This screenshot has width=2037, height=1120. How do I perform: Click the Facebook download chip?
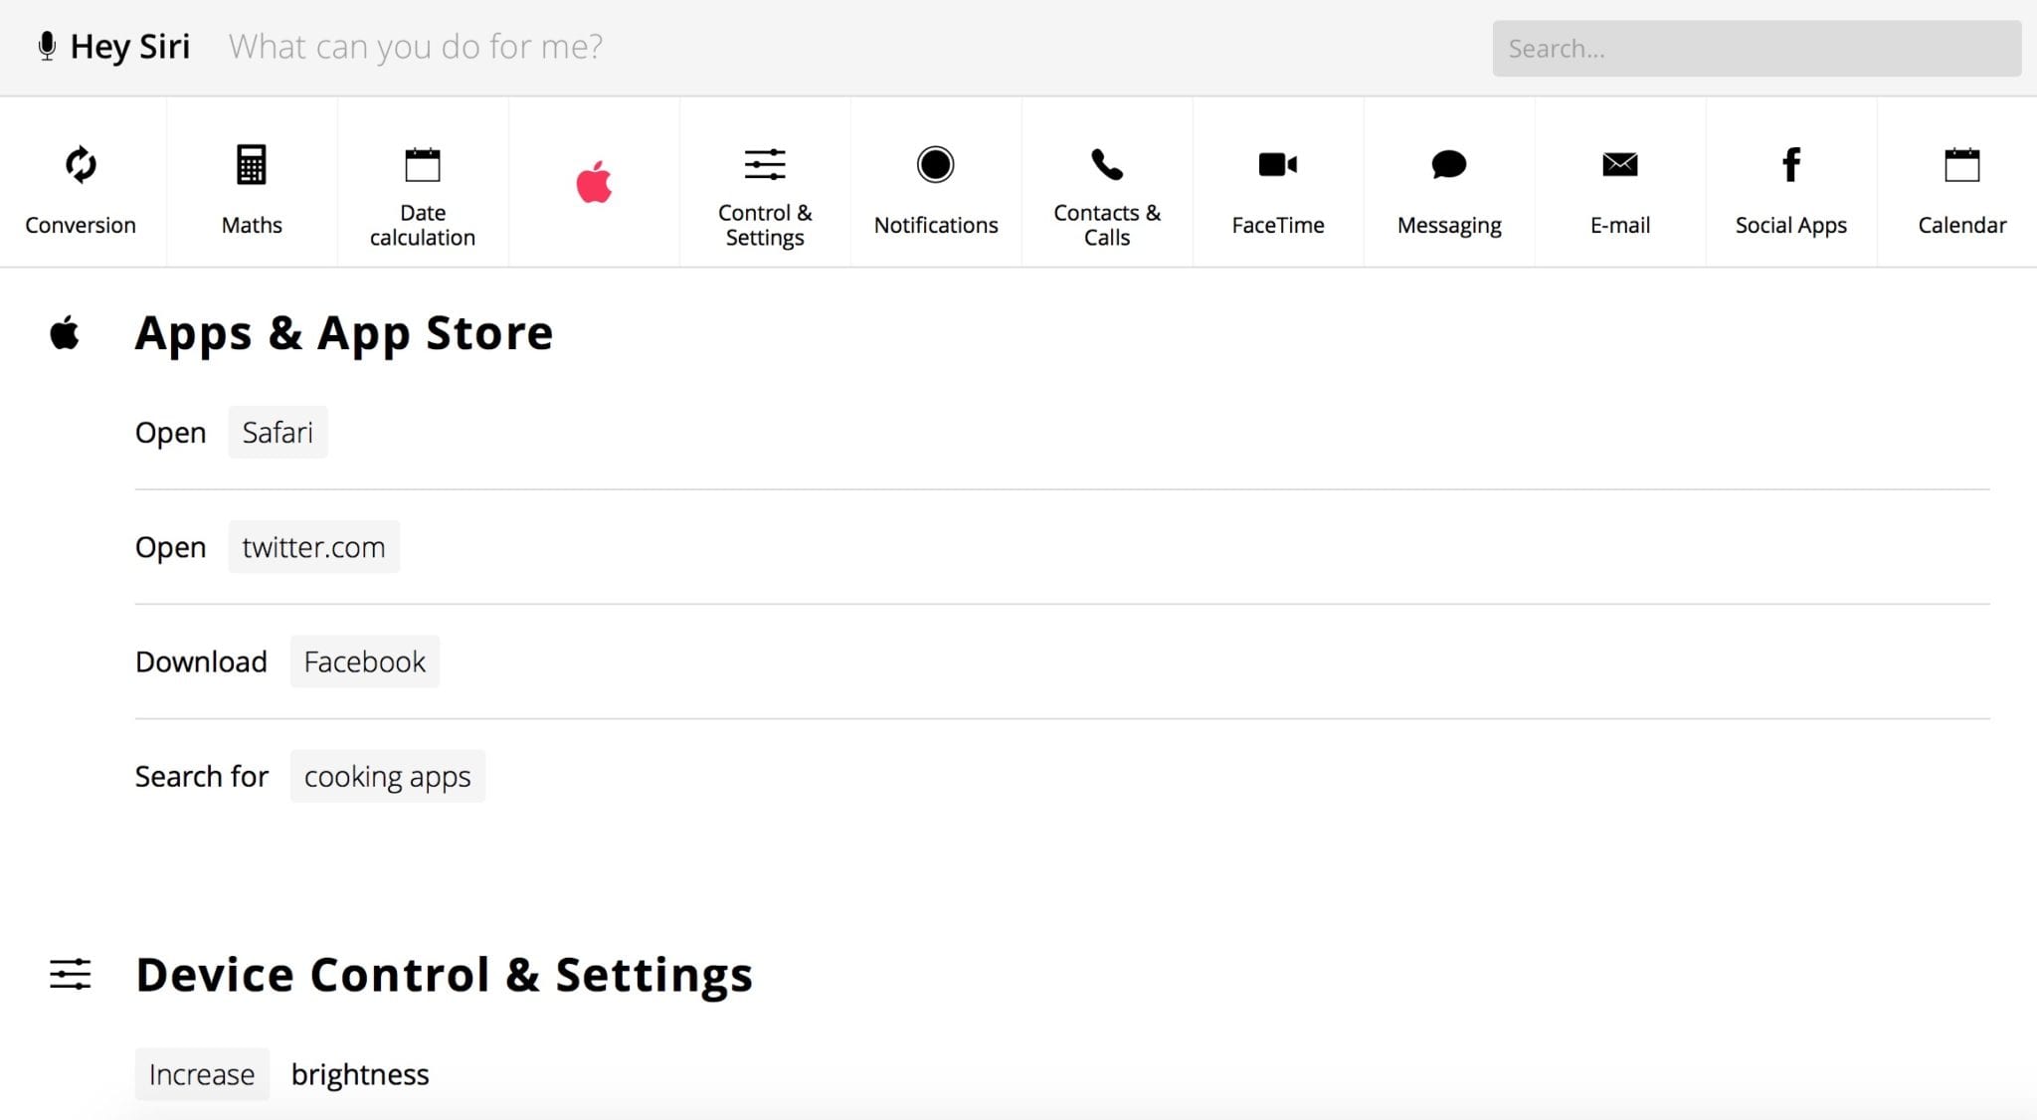click(364, 661)
